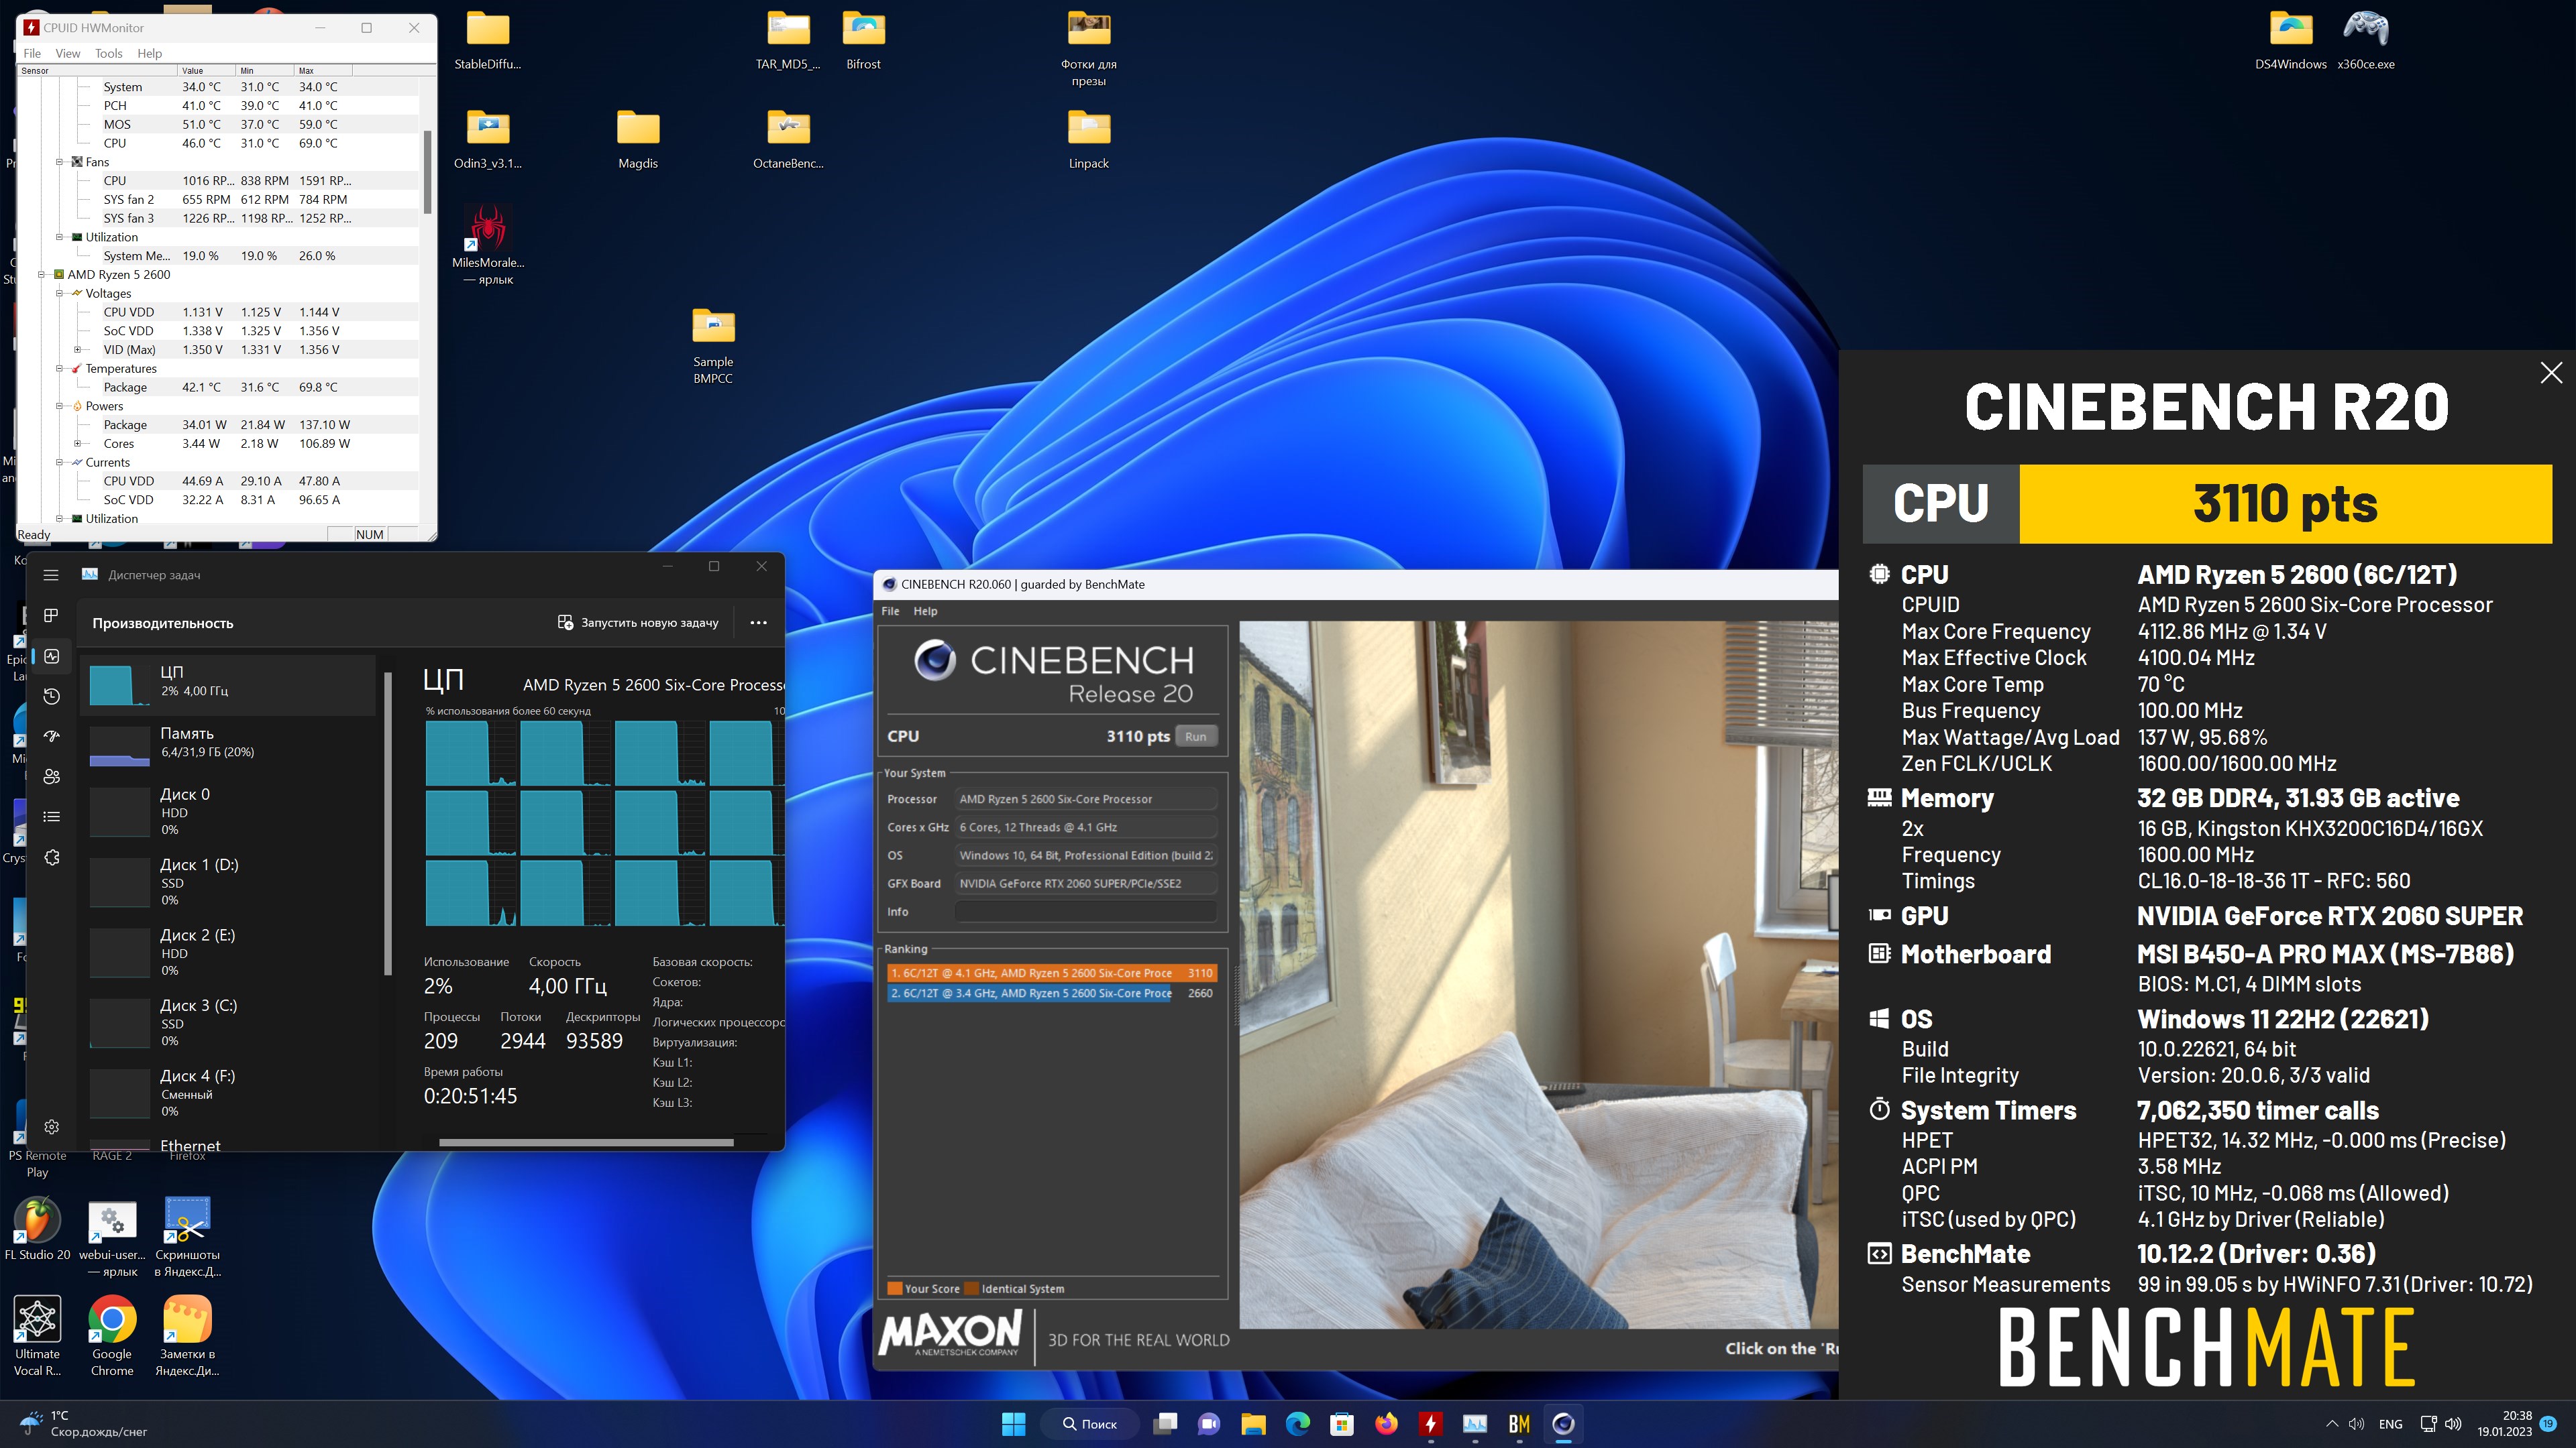The height and width of the screenshot is (1448, 2576).
Task: Select Диск 3 (C:) SSD in Task Manager
Action: point(229,1022)
